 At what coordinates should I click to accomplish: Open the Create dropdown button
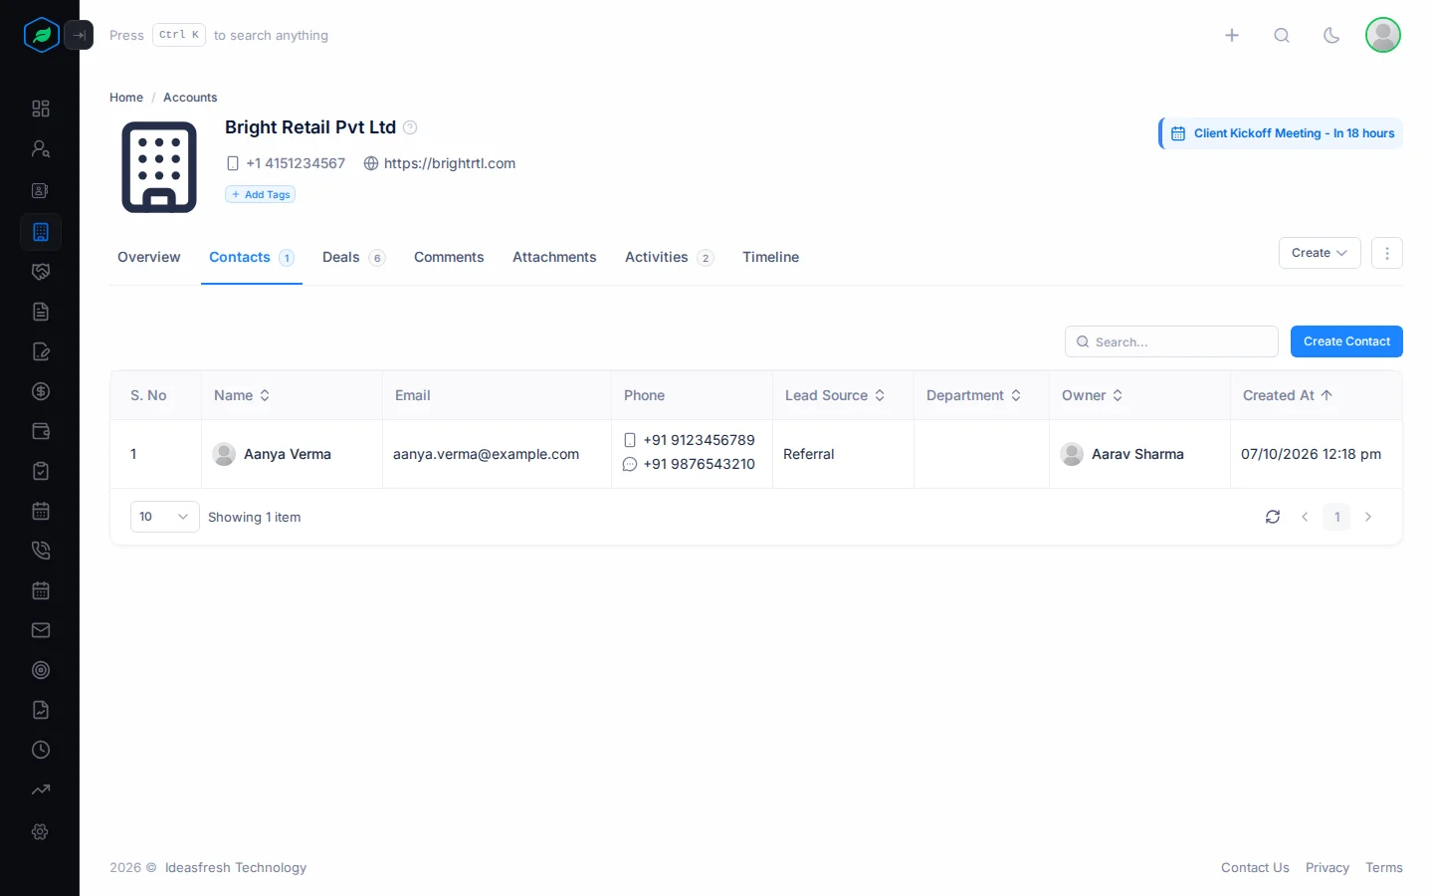pyautogui.click(x=1320, y=253)
